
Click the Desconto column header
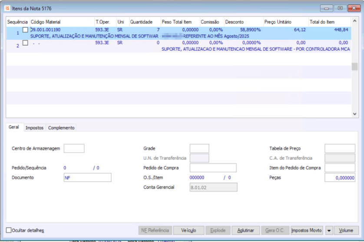point(244,22)
